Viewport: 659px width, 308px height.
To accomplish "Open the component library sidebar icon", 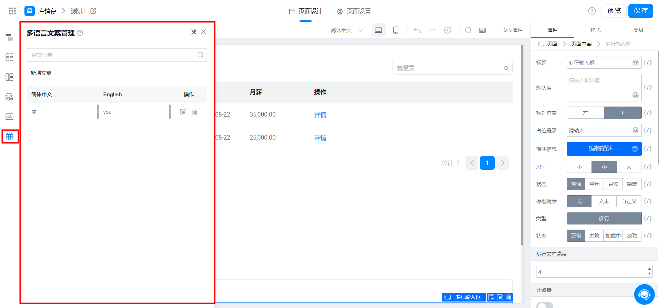I will click(x=10, y=57).
